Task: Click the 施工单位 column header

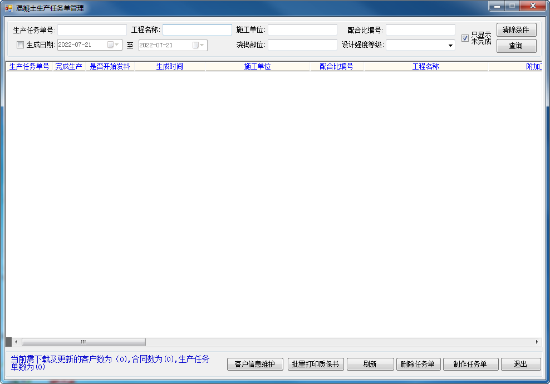Action: pyautogui.click(x=257, y=67)
